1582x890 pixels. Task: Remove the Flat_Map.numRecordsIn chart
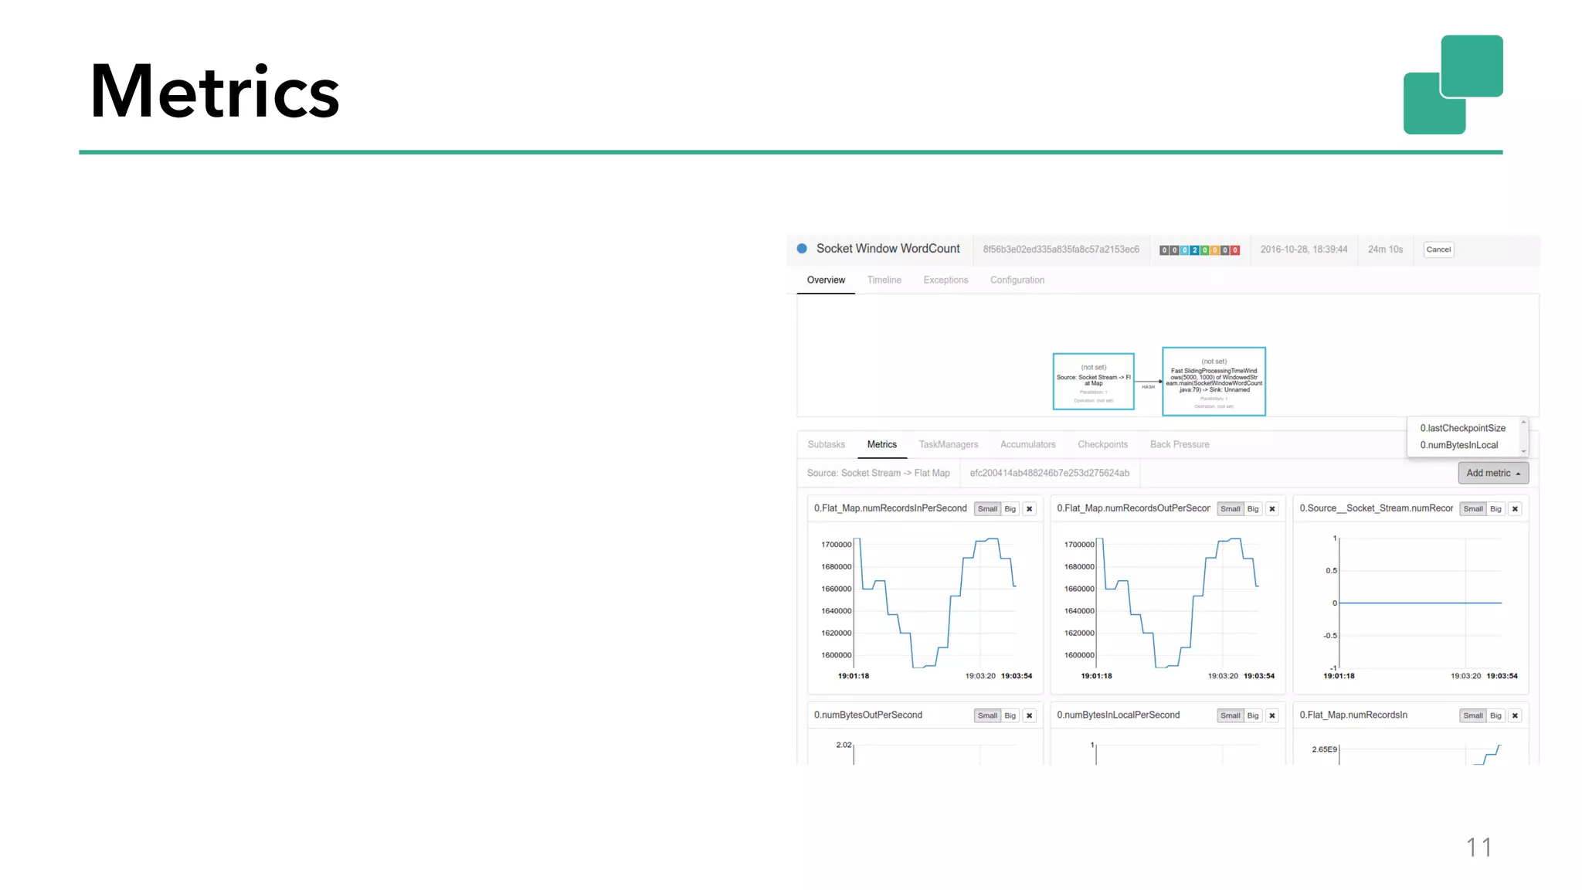pos(1515,716)
